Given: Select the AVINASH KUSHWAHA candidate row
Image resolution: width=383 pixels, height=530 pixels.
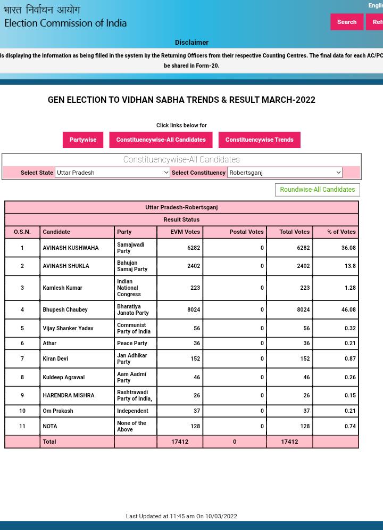Looking at the screenshot, I should [70, 248].
